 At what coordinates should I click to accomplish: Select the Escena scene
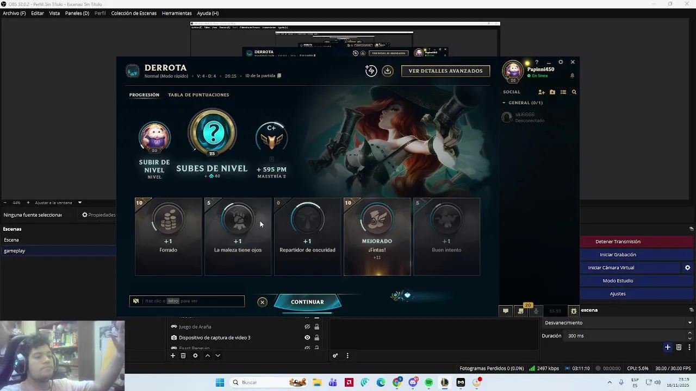(58, 240)
